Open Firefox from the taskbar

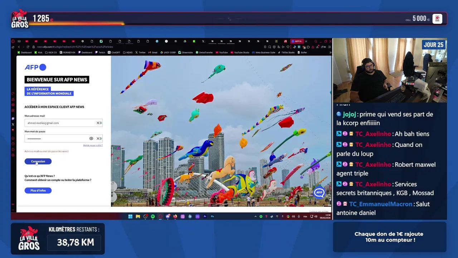point(175,216)
